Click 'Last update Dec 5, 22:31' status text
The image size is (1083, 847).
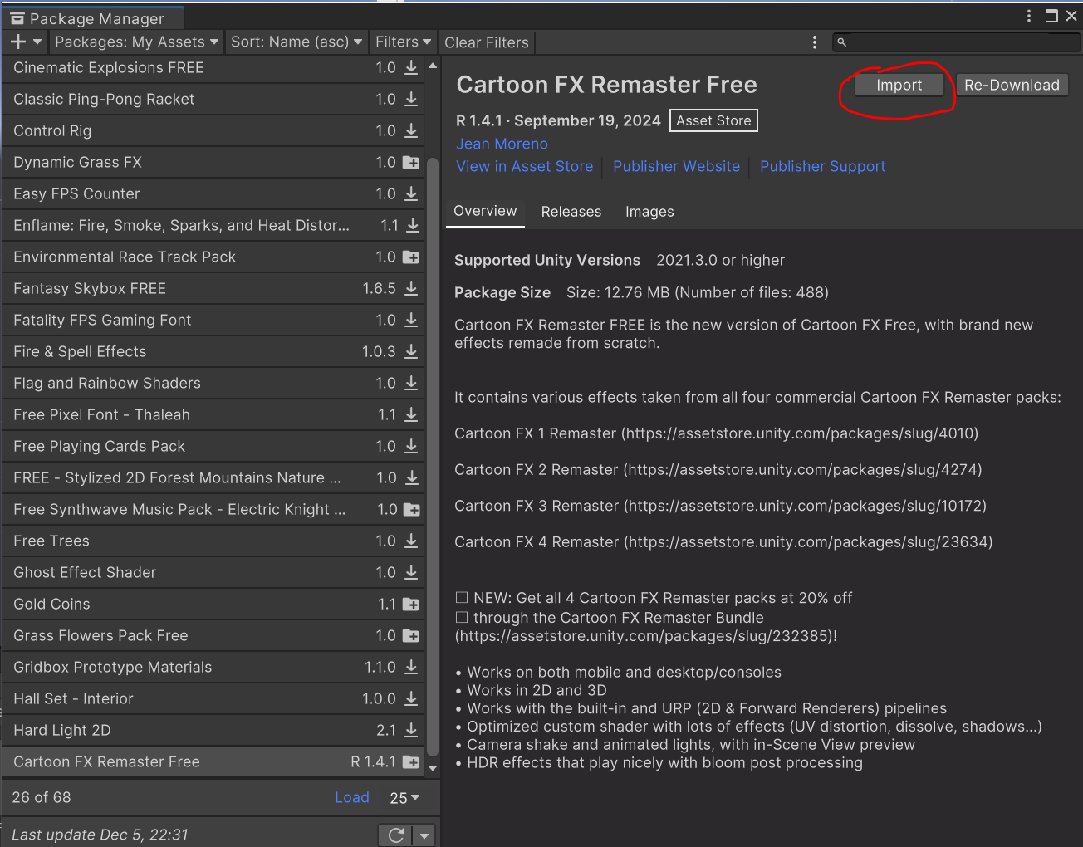coord(100,835)
